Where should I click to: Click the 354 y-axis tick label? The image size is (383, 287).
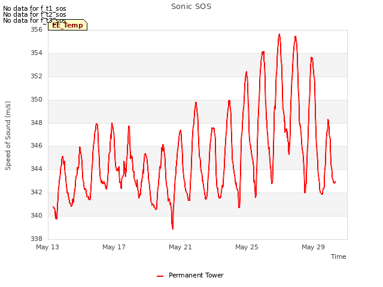(x=37, y=53)
